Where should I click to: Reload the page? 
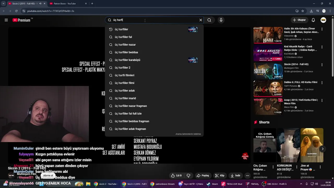coord(16,11)
